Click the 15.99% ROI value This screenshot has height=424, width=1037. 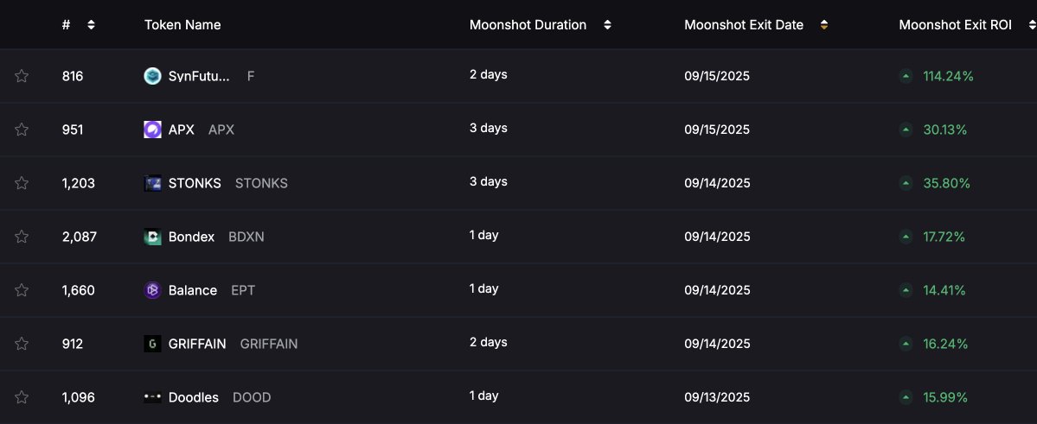945,397
